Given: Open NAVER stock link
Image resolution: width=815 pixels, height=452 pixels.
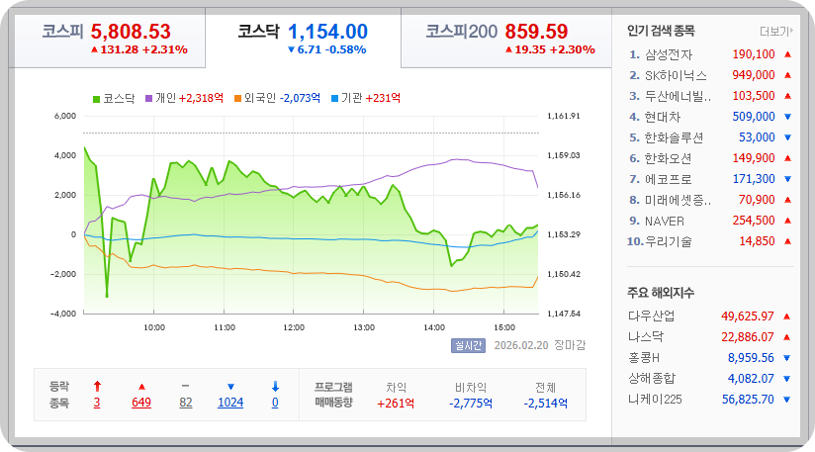Looking at the screenshot, I should point(665,221).
